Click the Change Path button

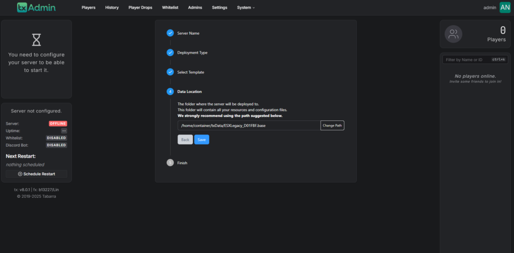click(x=332, y=125)
